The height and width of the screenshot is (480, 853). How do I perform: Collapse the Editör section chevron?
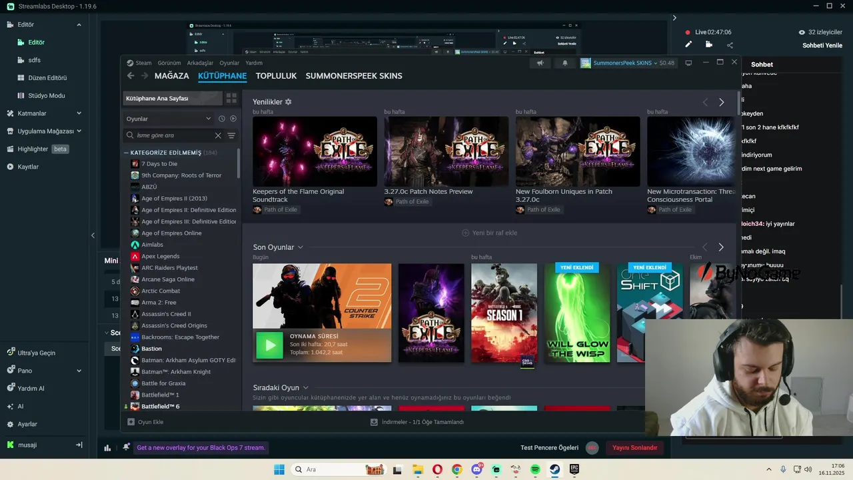[x=79, y=25]
